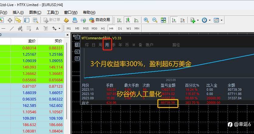Select the crosshair cursor tool

point(10,20)
